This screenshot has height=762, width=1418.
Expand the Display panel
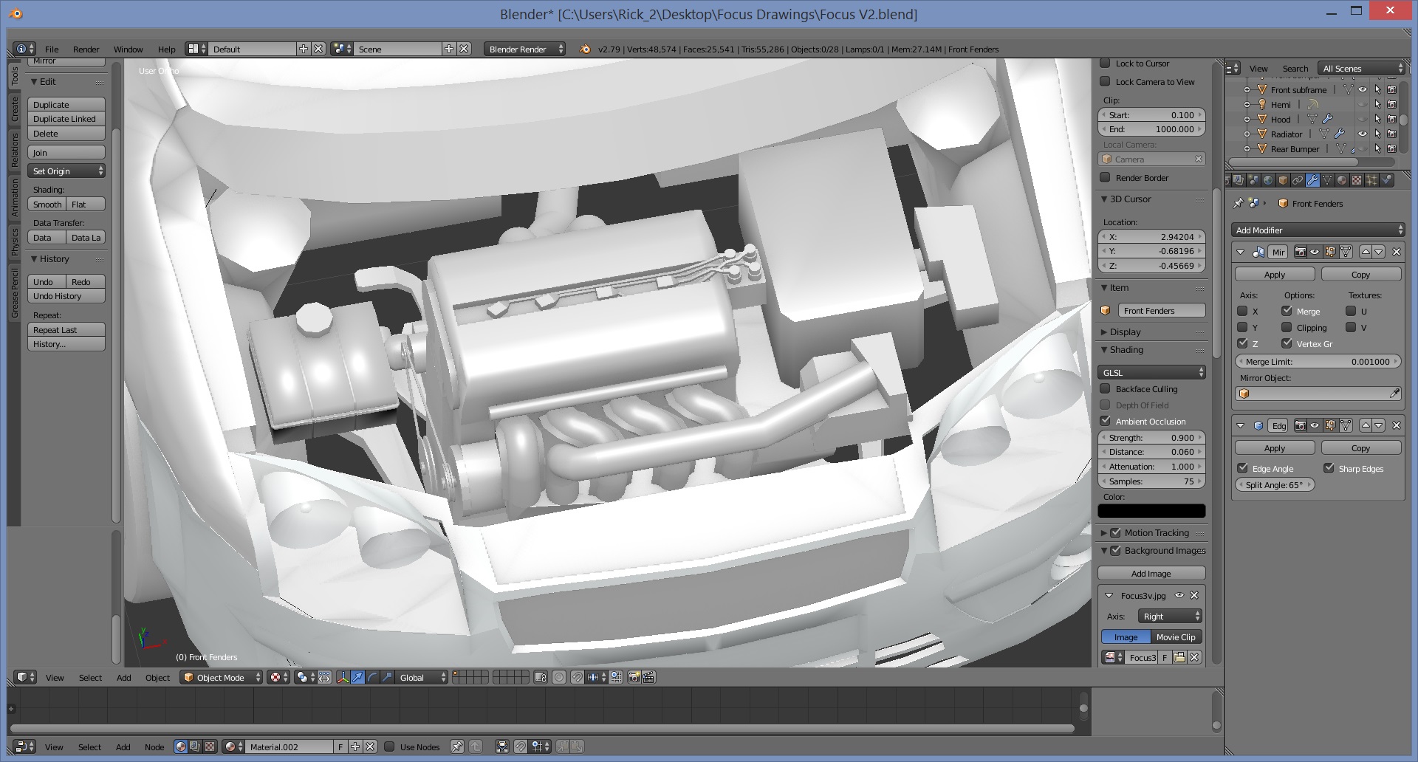(1104, 332)
